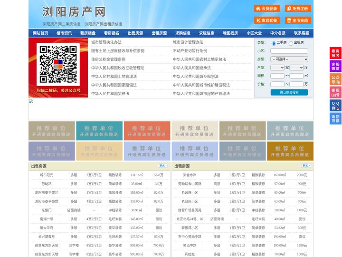This screenshot has height=257, width=342.
Task: Open the 彩虹城 rental listing
Action: pos(190,254)
